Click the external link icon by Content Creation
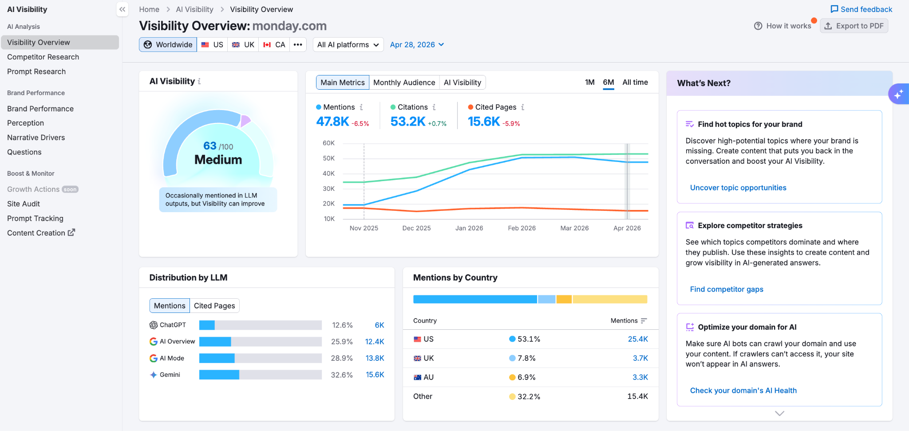Screen dimensions: 909x431 click(71, 232)
